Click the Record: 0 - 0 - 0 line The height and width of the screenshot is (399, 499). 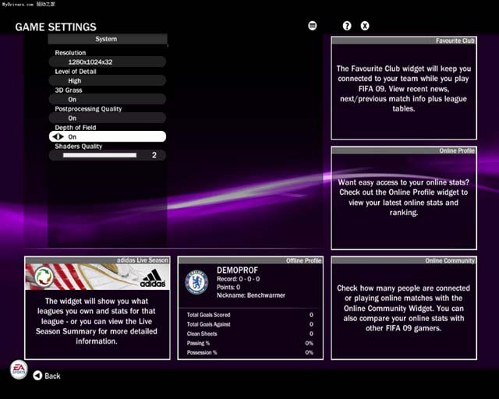238,279
